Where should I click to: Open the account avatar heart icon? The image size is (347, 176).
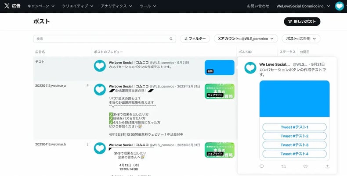click(339, 6)
